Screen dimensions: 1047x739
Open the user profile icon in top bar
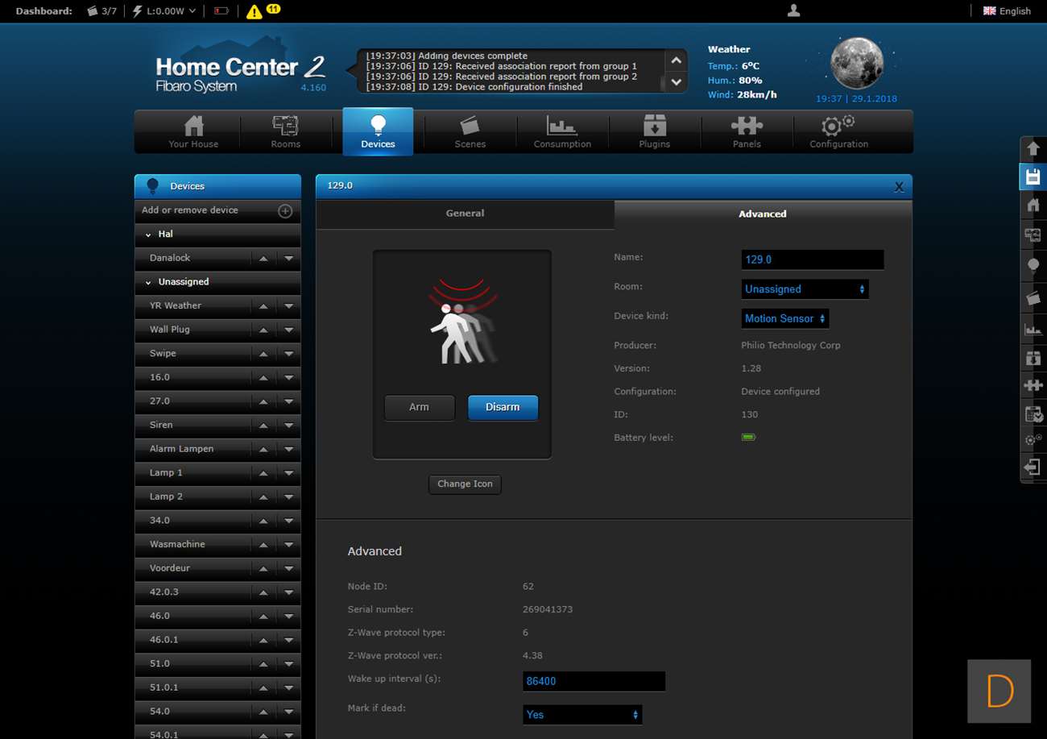coord(793,10)
